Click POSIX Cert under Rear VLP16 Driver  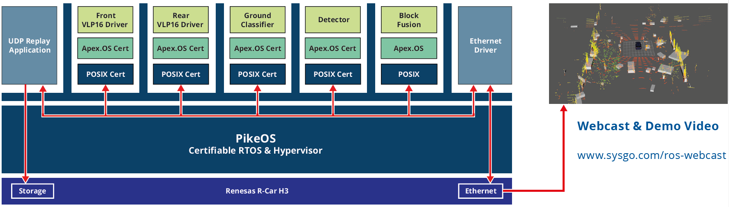(181, 74)
